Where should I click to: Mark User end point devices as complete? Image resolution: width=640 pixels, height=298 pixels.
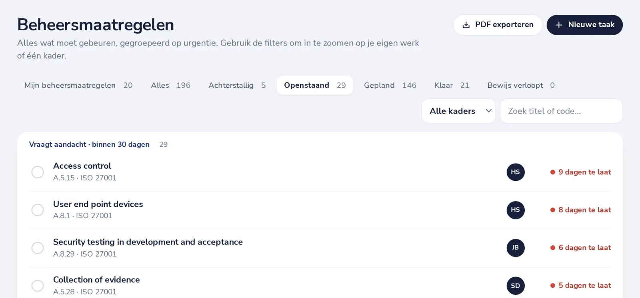click(x=38, y=210)
